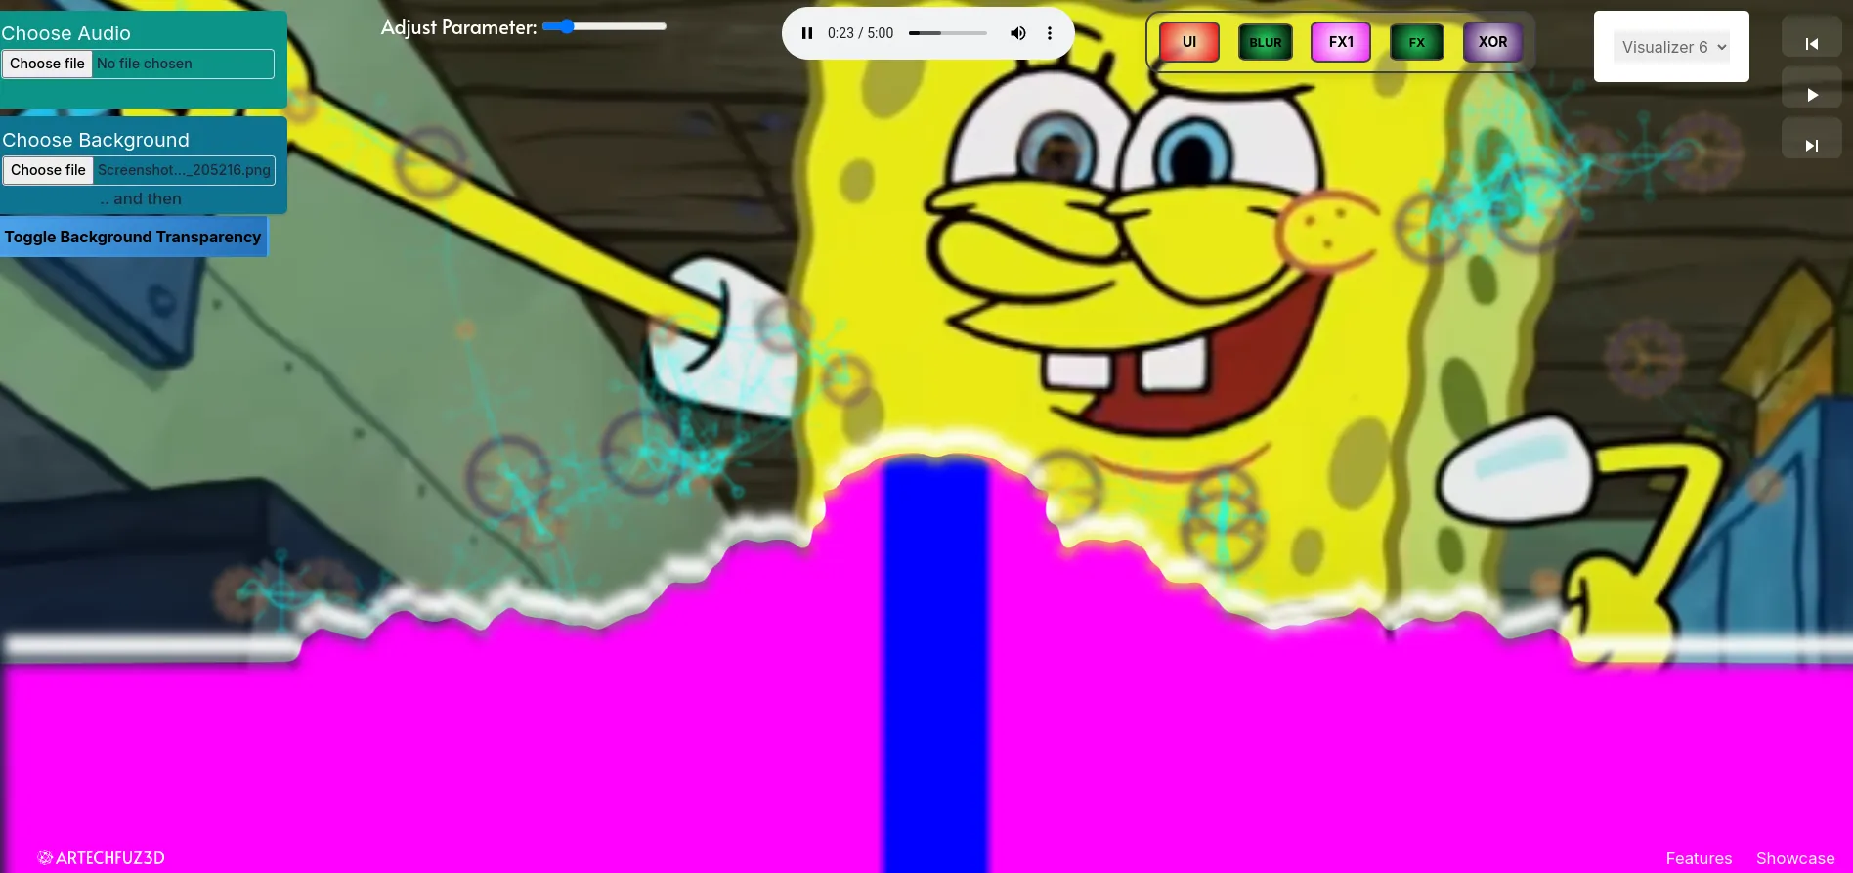Seek on the audio progress bar
Viewport: 1853px width, 873px height.
947,33
